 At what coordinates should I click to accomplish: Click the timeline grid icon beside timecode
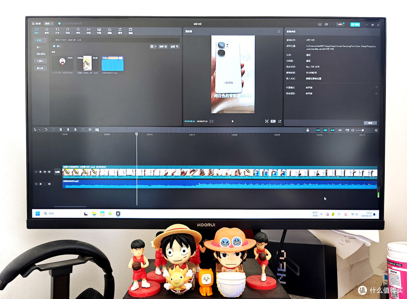click(x=211, y=121)
